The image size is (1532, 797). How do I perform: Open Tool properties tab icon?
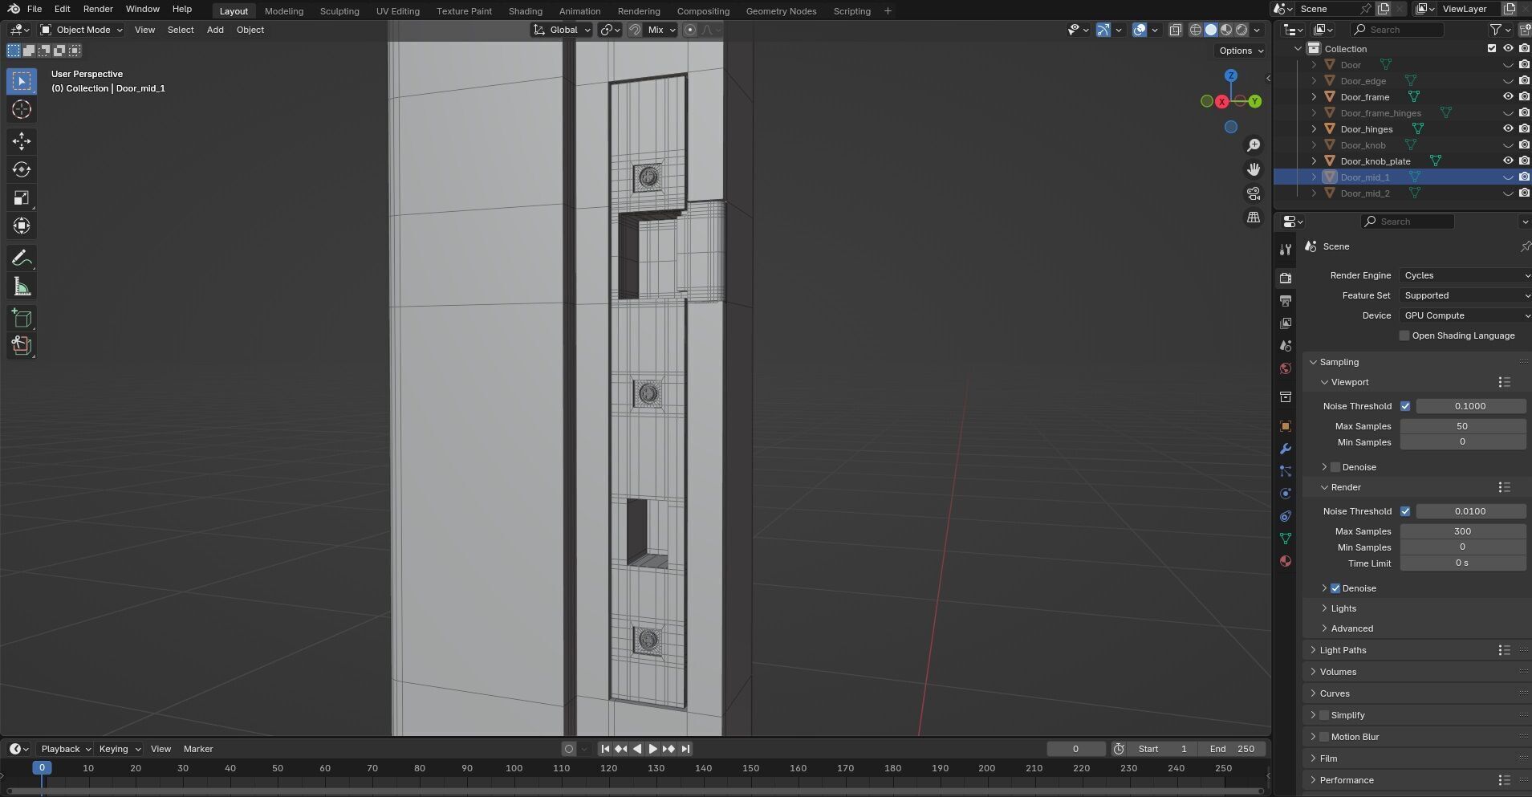click(1286, 250)
